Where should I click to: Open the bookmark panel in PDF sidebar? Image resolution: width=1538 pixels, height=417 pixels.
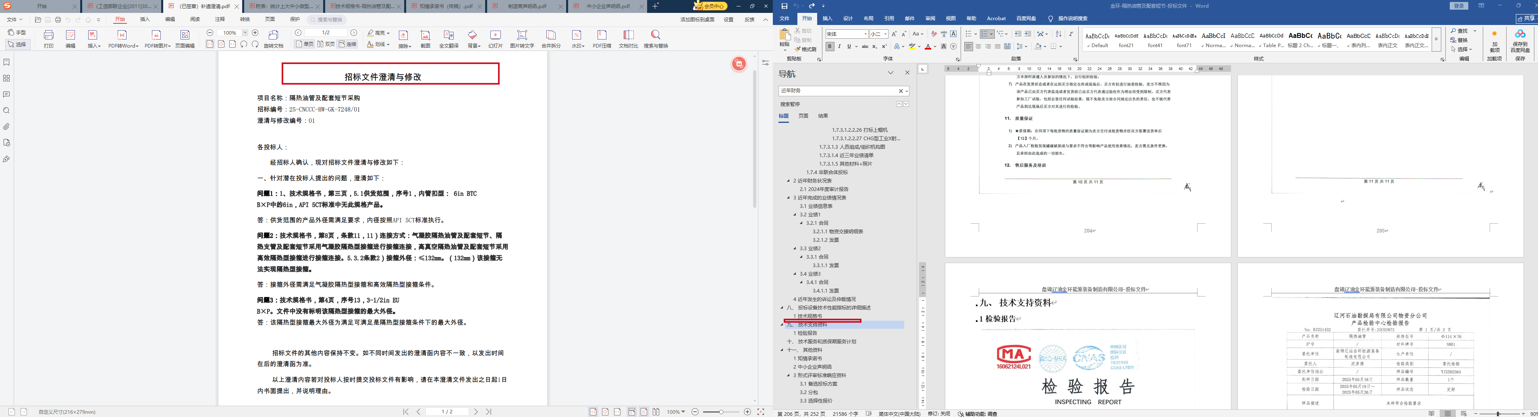pyautogui.click(x=6, y=62)
